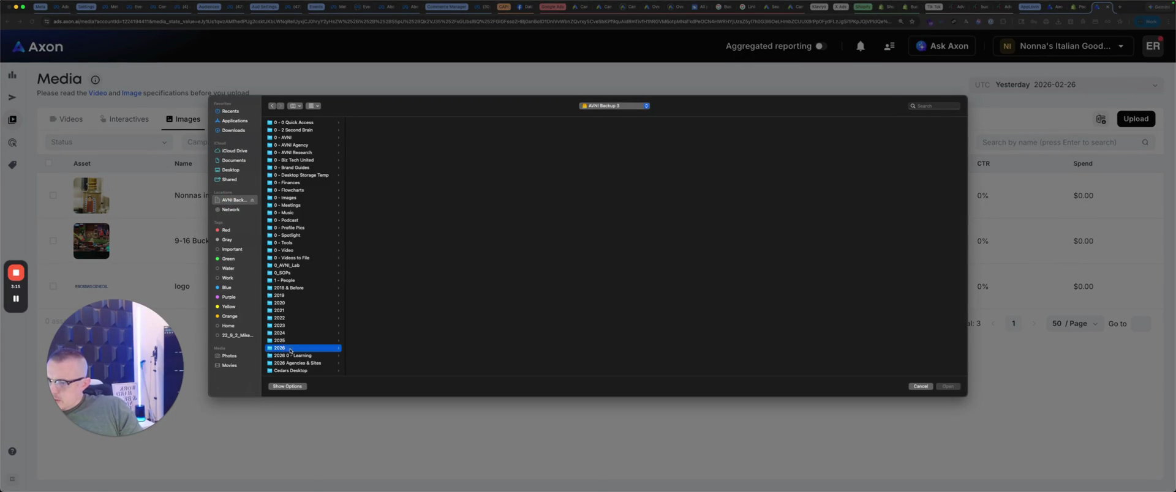Check the box for the logo asset
This screenshot has width=1176, height=492.
[x=53, y=286]
